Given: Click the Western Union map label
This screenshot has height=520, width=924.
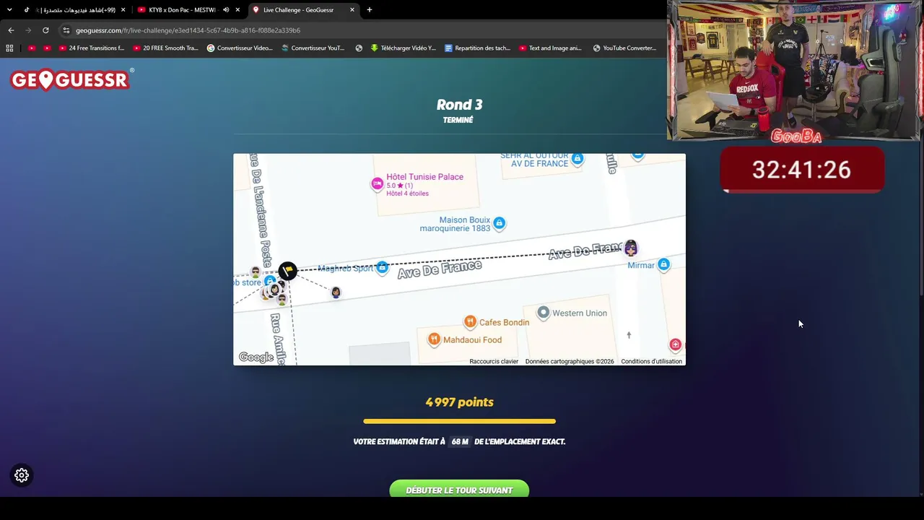Looking at the screenshot, I should [580, 313].
